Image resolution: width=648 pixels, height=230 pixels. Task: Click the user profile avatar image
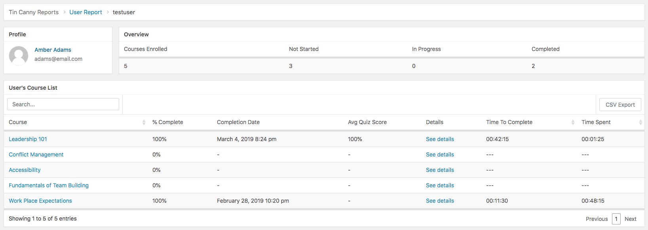19,55
